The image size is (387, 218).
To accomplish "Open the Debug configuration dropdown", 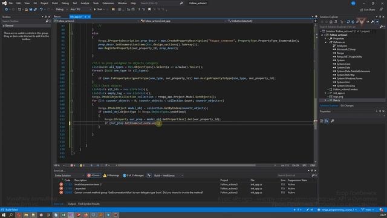I will click(x=62, y=10).
